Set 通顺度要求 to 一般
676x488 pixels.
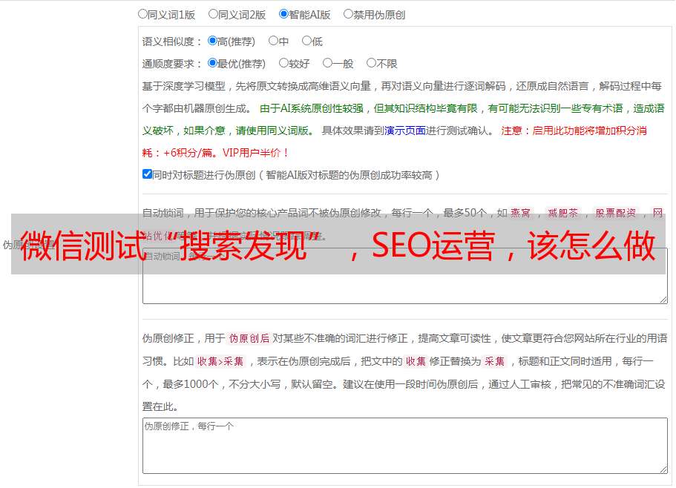(x=327, y=63)
